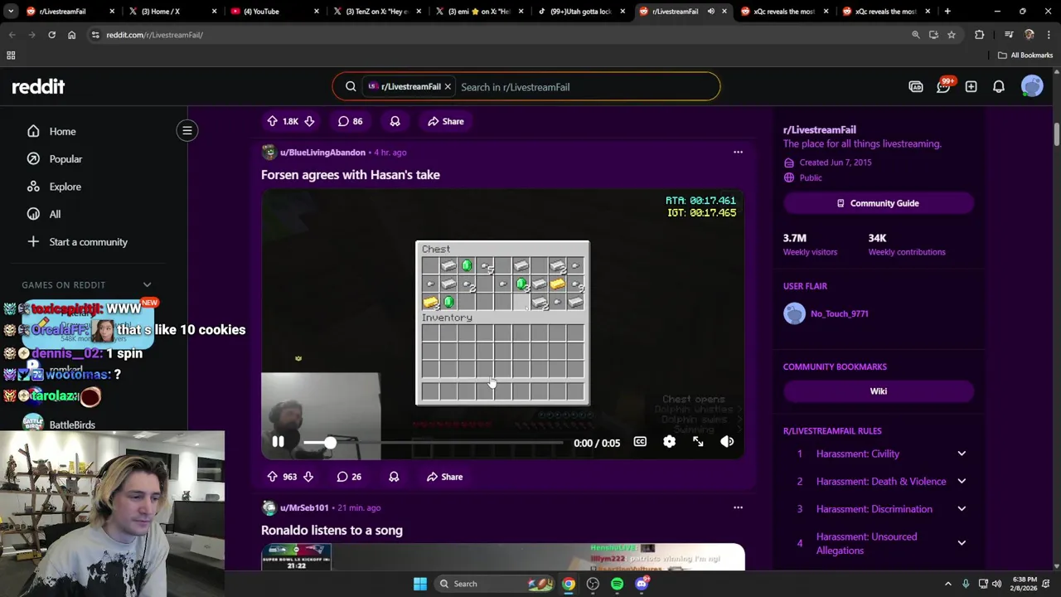Expand Harassment: Civility rule

point(962,454)
